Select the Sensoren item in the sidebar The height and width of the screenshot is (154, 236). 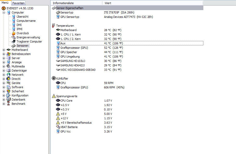point(20,45)
